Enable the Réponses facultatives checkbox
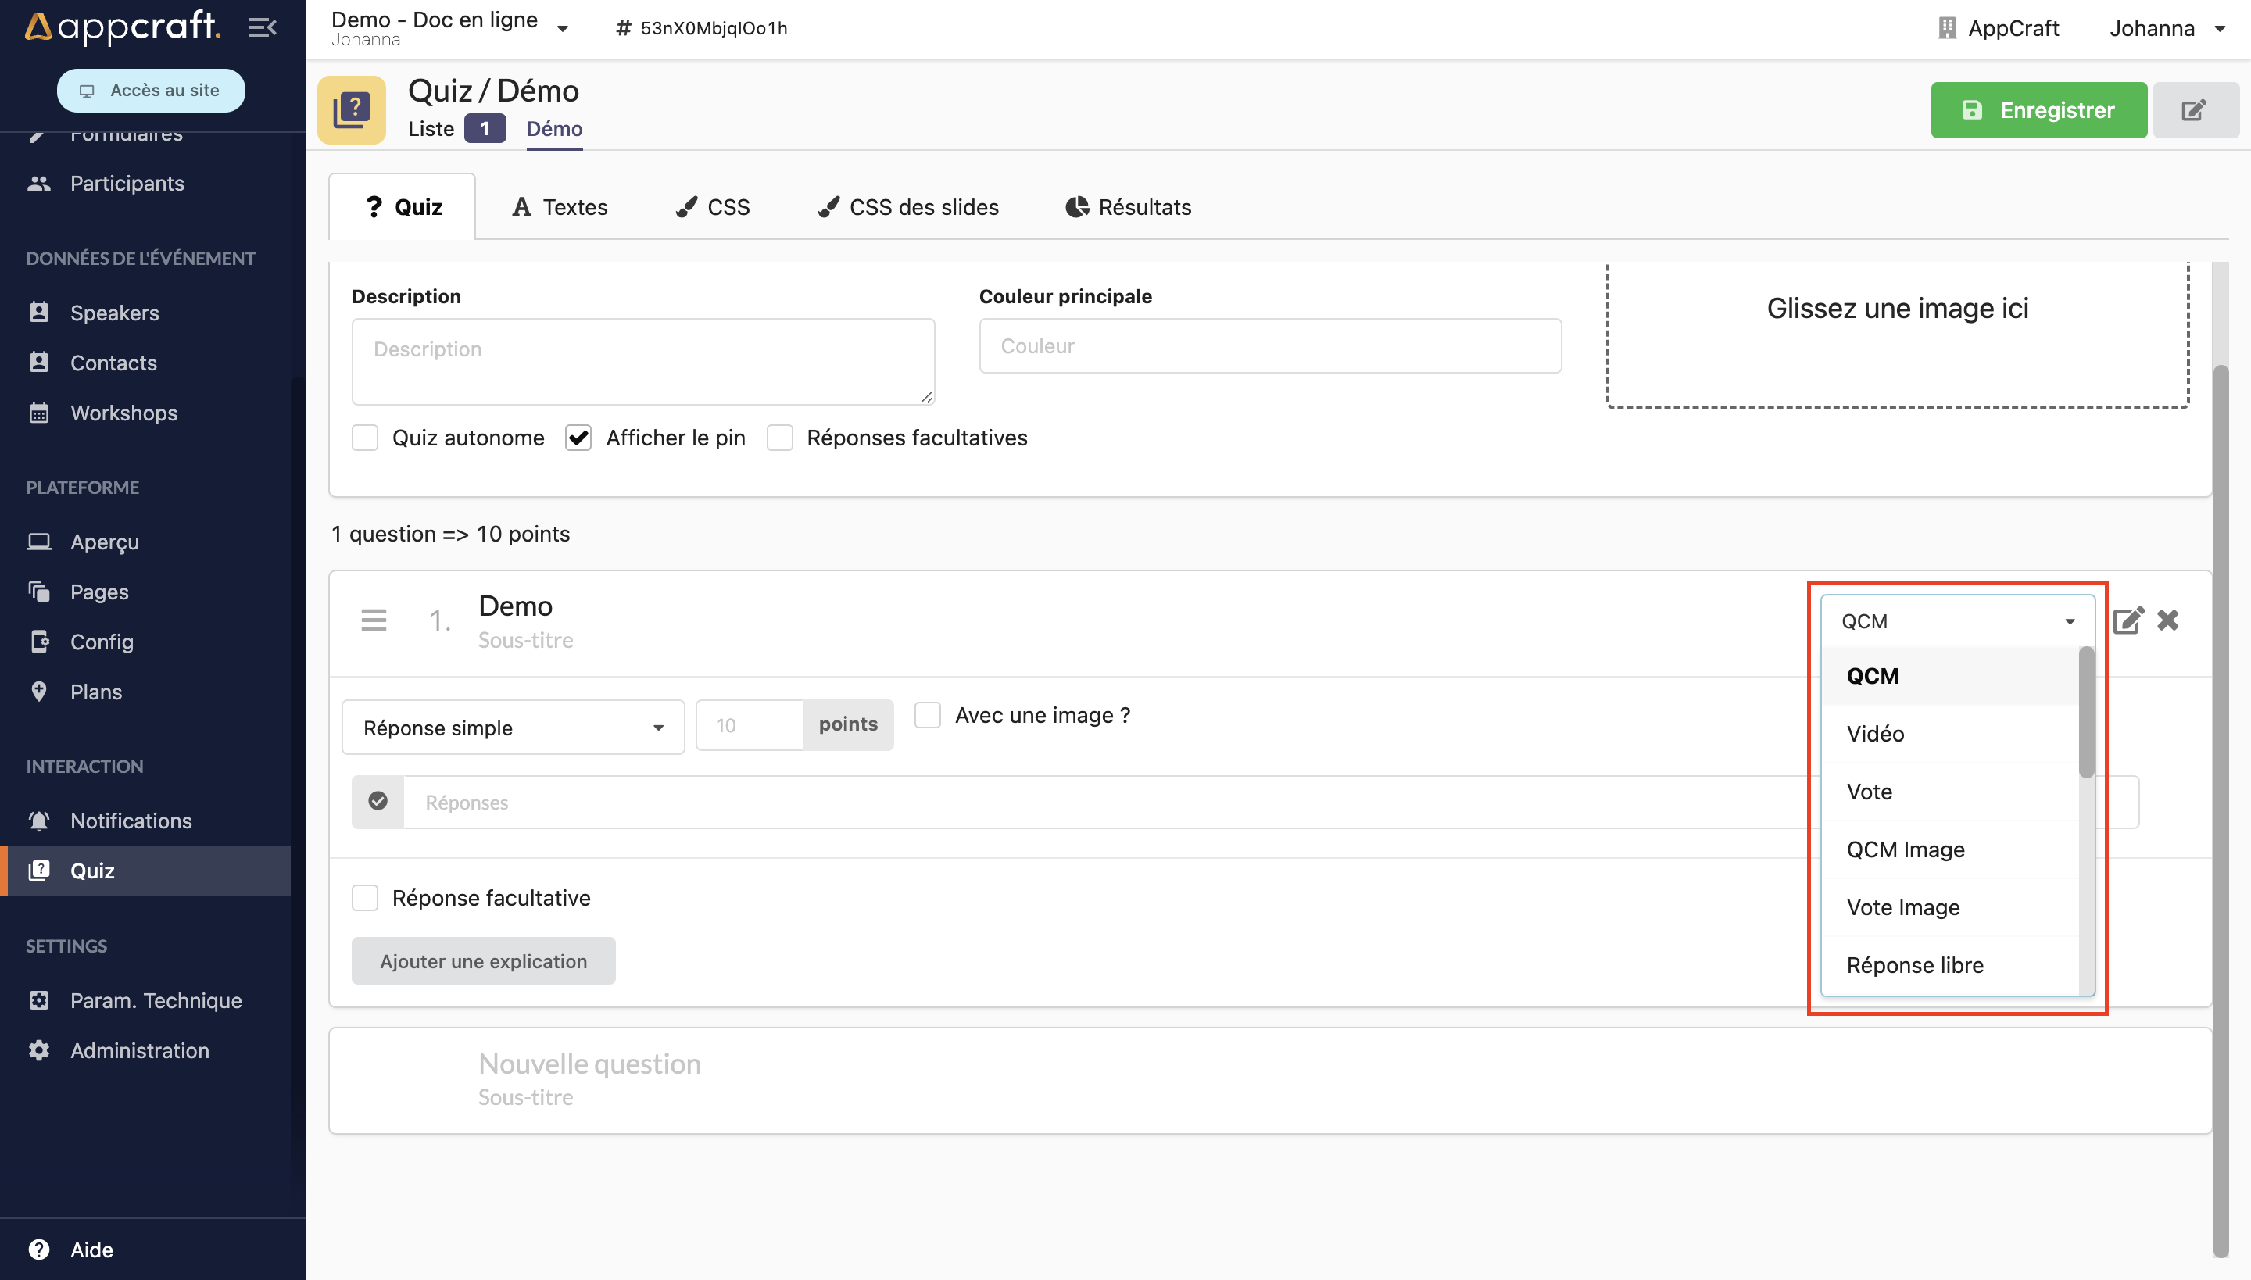This screenshot has height=1280, width=2251. [x=781, y=438]
